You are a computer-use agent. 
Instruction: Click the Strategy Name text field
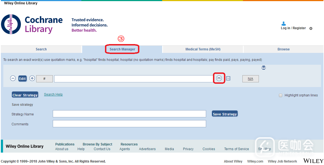129,114
